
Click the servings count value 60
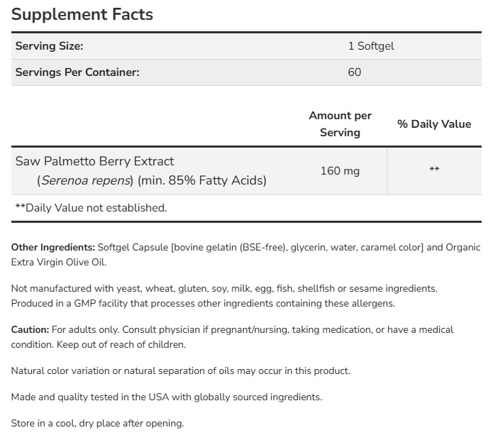coord(354,72)
